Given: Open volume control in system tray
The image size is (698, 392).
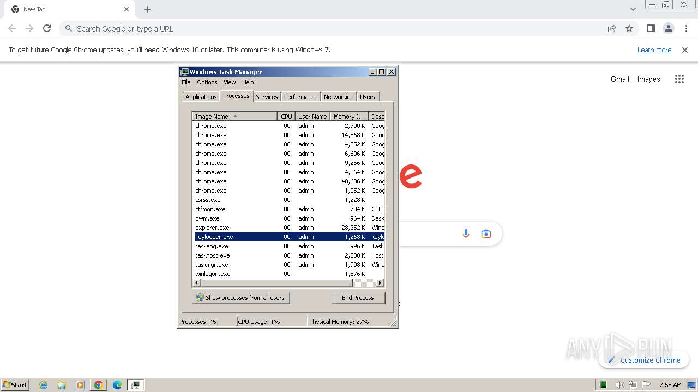Looking at the screenshot, I should (x=620, y=385).
